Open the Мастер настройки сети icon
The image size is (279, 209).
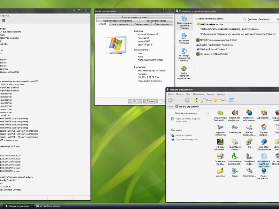pos(264,130)
